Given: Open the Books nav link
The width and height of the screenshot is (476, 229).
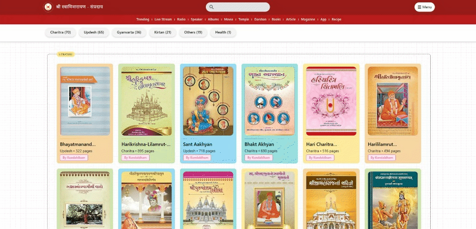Looking at the screenshot, I should coord(276,20).
